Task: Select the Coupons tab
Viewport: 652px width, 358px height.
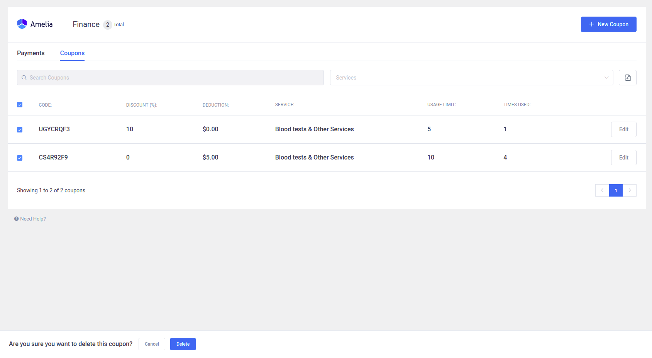Action: coord(72,53)
